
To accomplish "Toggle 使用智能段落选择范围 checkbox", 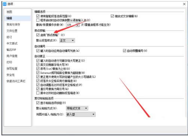I will 38,16.
